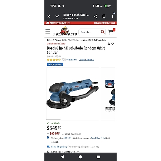
Task: Close the browser tab with X icon
Action: point(49,16)
